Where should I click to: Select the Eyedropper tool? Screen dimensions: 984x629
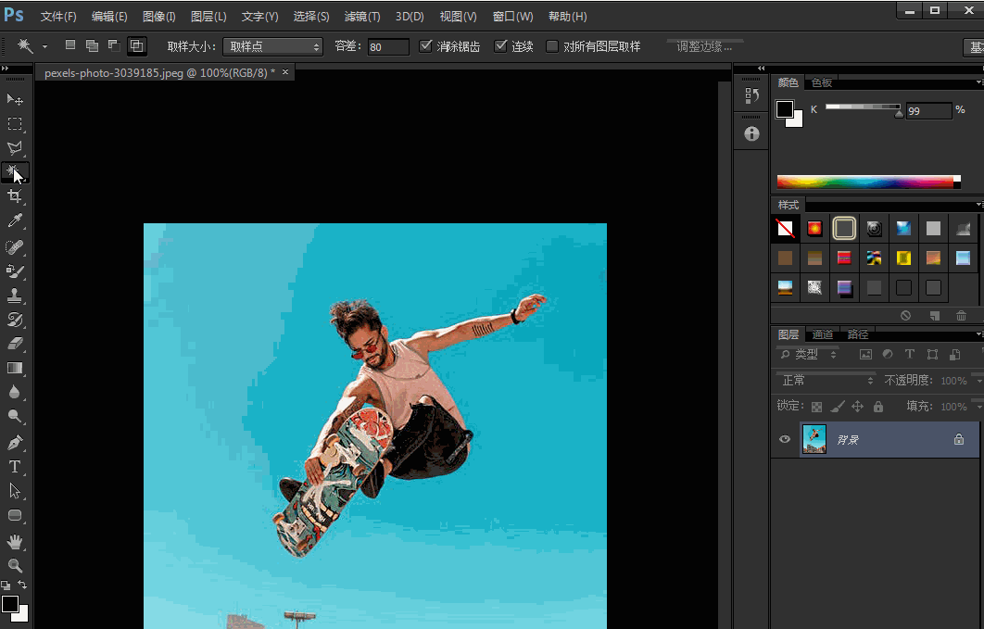tap(15, 220)
